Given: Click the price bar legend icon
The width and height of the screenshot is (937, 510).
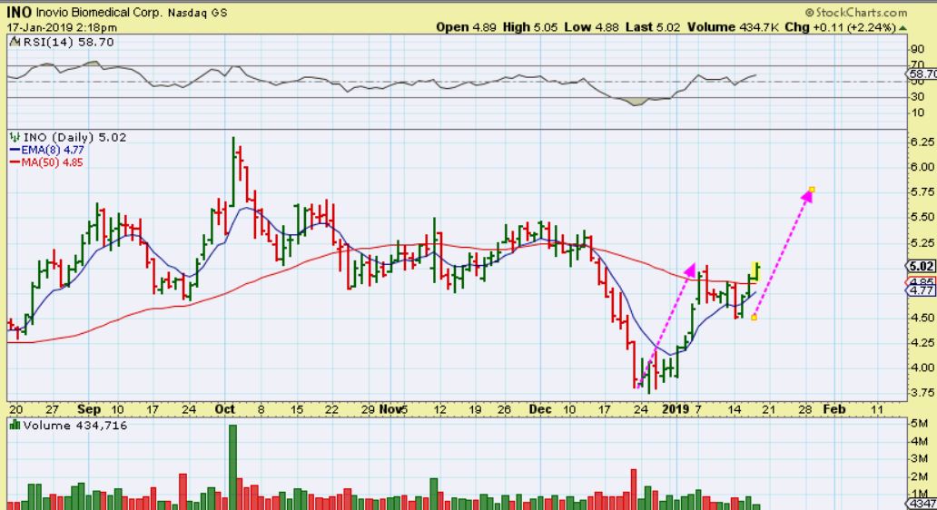Looking at the screenshot, I should [15, 137].
